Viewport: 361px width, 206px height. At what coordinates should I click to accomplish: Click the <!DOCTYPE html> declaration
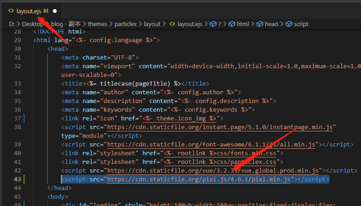click(x=60, y=31)
